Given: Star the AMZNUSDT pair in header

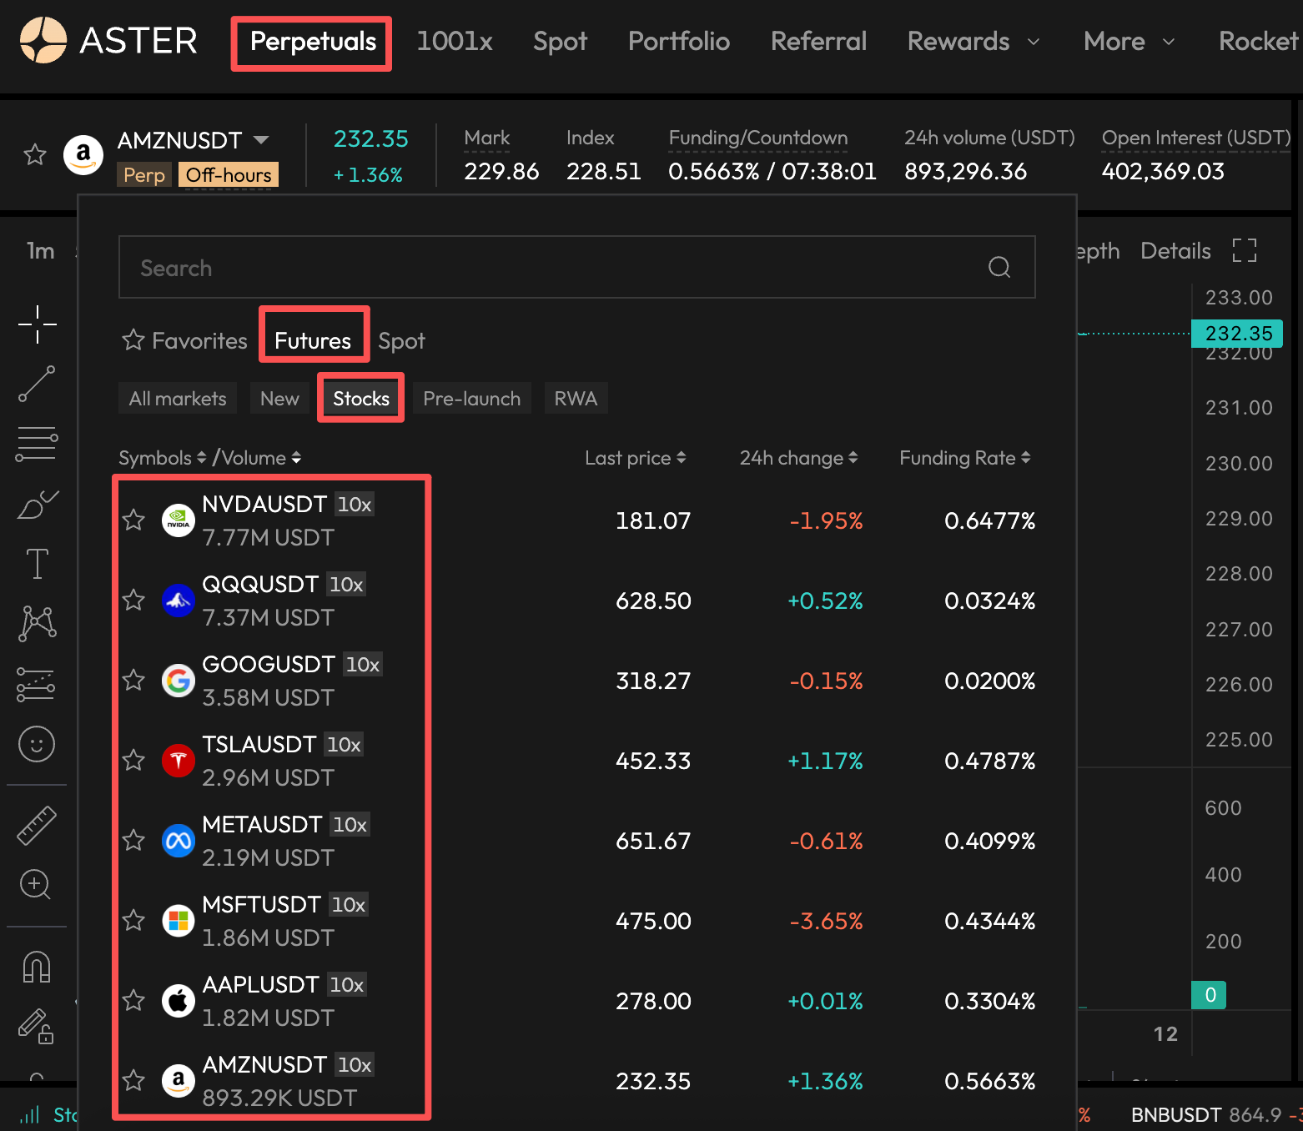Looking at the screenshot, I should 35,154.
